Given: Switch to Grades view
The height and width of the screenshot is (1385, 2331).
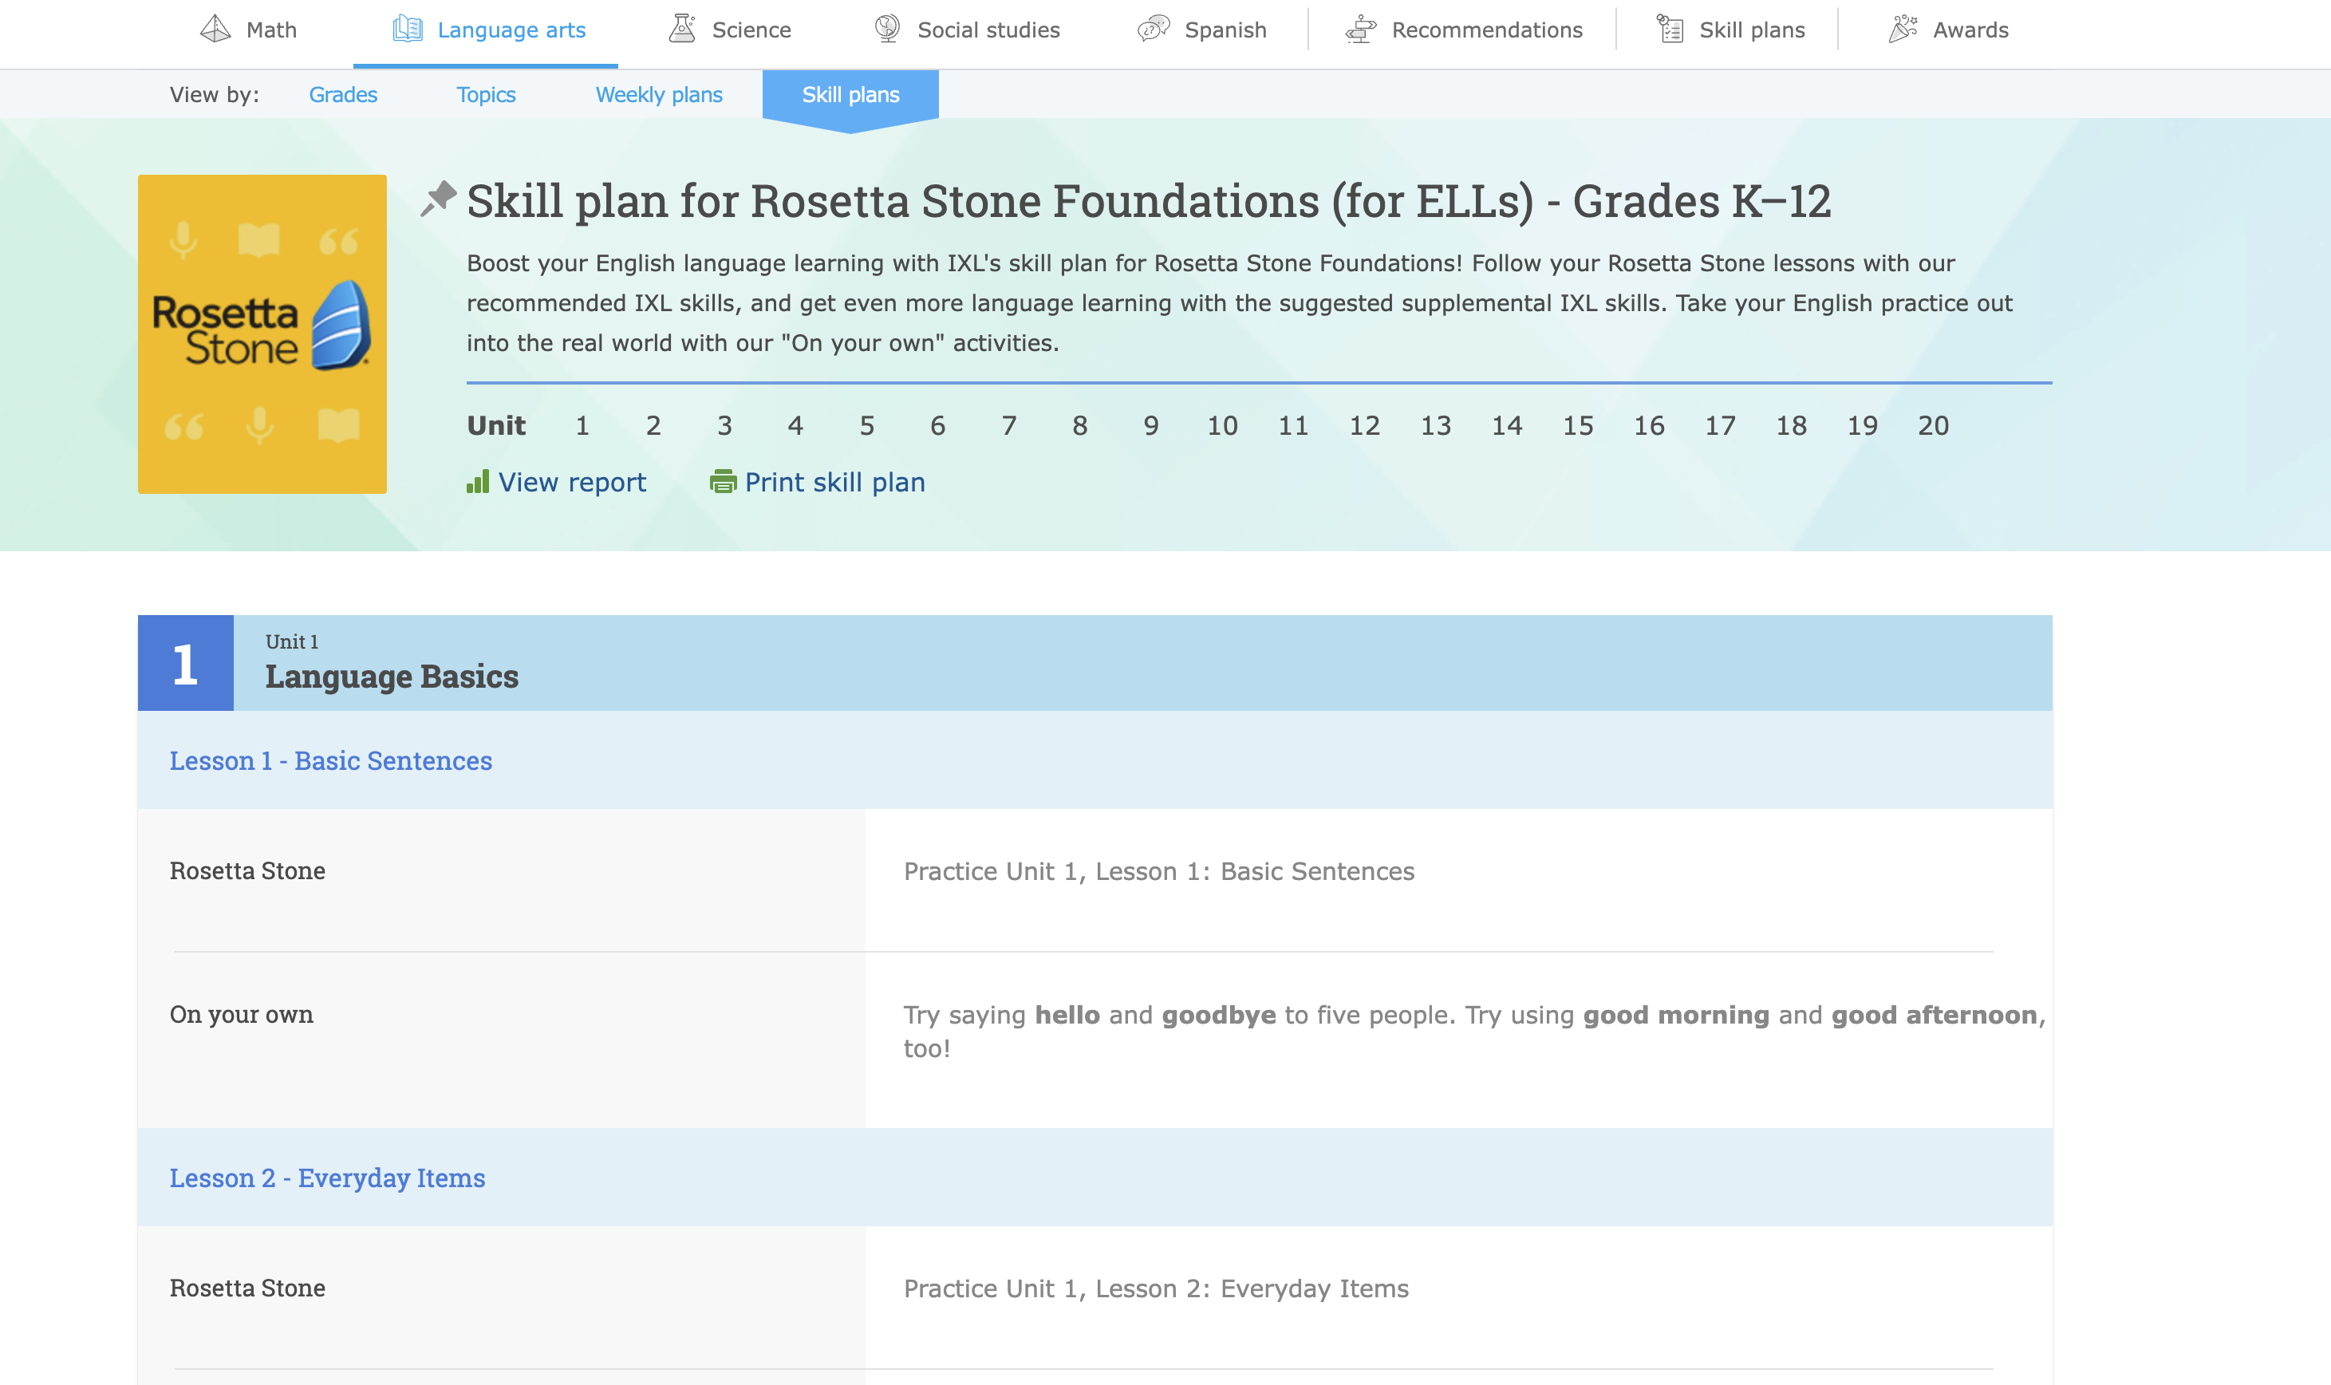Looking at the screenshot, I should click(342, 94).
